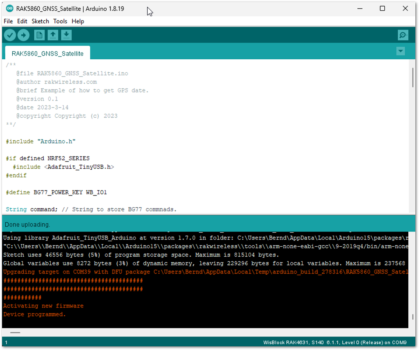Select the RAK5860_GNSS_Satellite tab
Screen dimensions: 419x350
tap(47, 54)
